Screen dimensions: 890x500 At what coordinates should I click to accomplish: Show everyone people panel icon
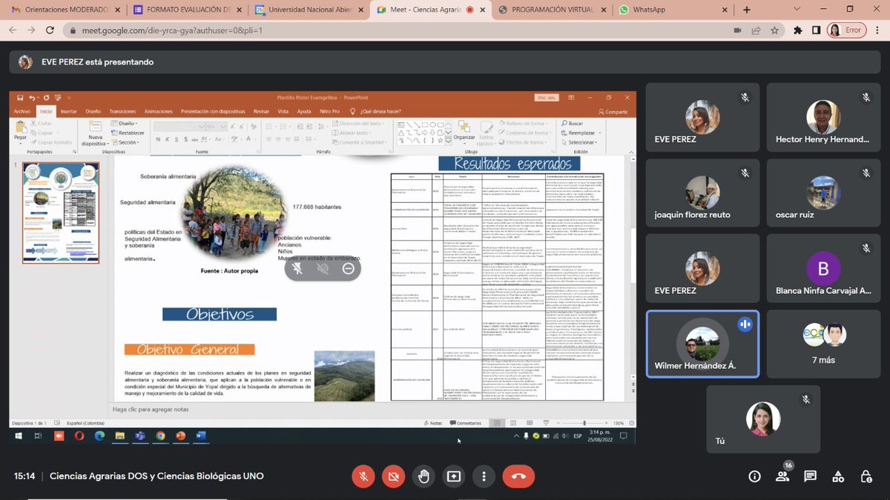point(782,476)
